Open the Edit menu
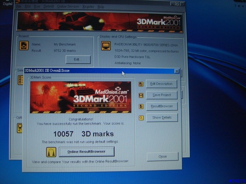The height and width of the screenshot is (184, 246). [x=28, y=7]
